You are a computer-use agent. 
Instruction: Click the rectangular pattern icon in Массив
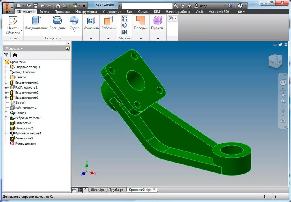point(125,18)
